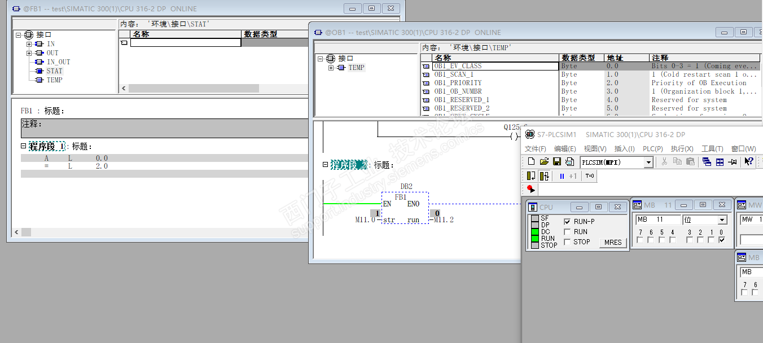Click the Paste icon in PLCSIM toolbar
Image resolution: width=763 pixels, height=343 pixels.
pos(690,162)
